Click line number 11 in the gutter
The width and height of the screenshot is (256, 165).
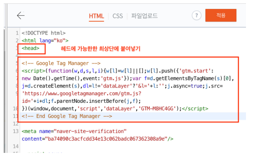pos(15,116)
